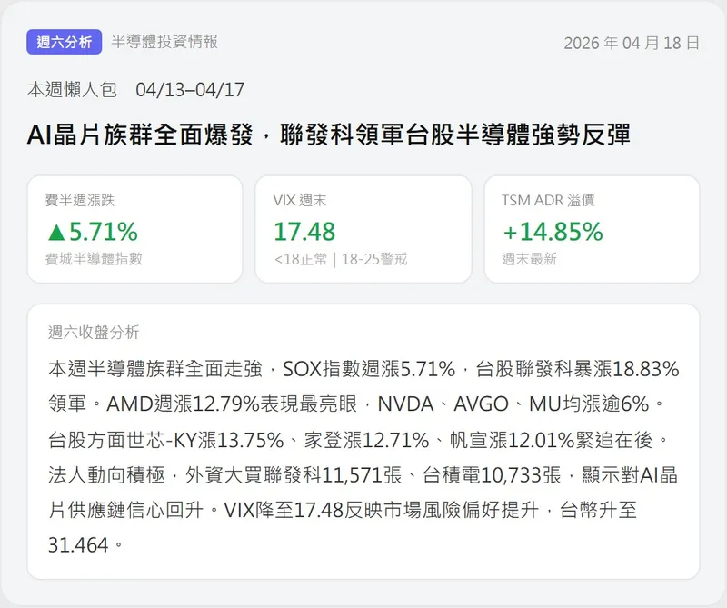Image resolution: width=727 pixels, height=608 pixels.
Task: Click the +14.85% premium value
Action: click(x=553, y=232)
